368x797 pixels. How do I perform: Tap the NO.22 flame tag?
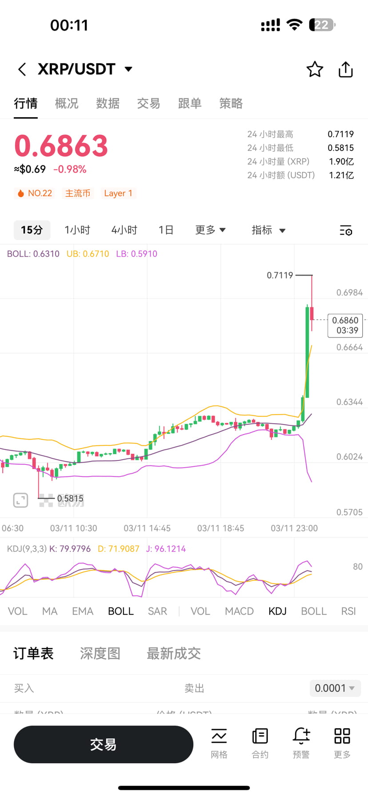click(x=35, y=193)
